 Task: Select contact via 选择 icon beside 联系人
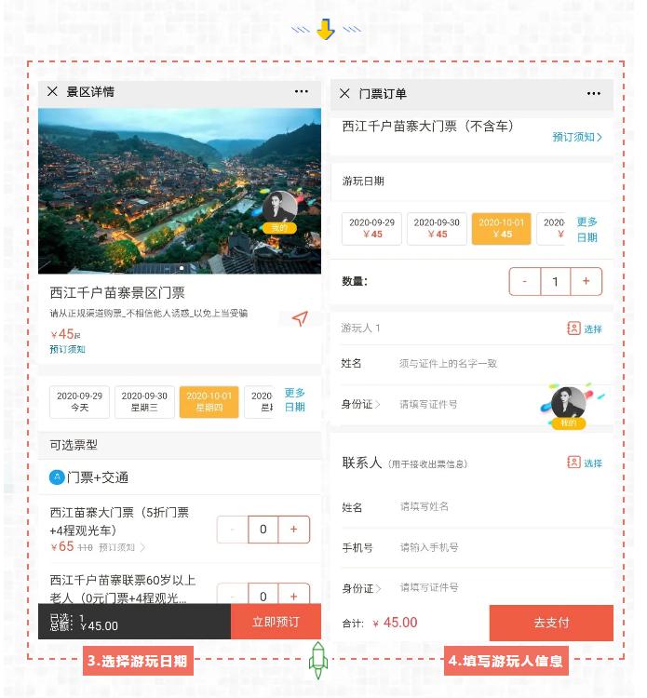(585, 463)
